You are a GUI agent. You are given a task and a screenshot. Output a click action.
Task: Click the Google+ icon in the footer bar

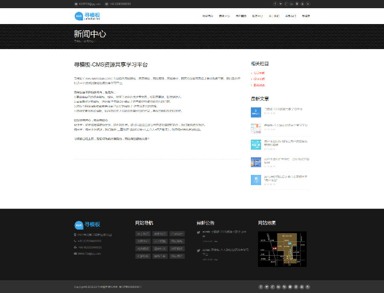pos(272,287)
